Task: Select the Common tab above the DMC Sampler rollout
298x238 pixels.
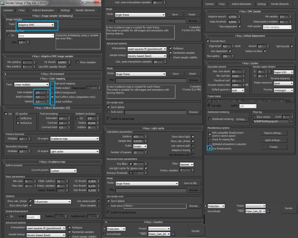Action: coord(210,4)
